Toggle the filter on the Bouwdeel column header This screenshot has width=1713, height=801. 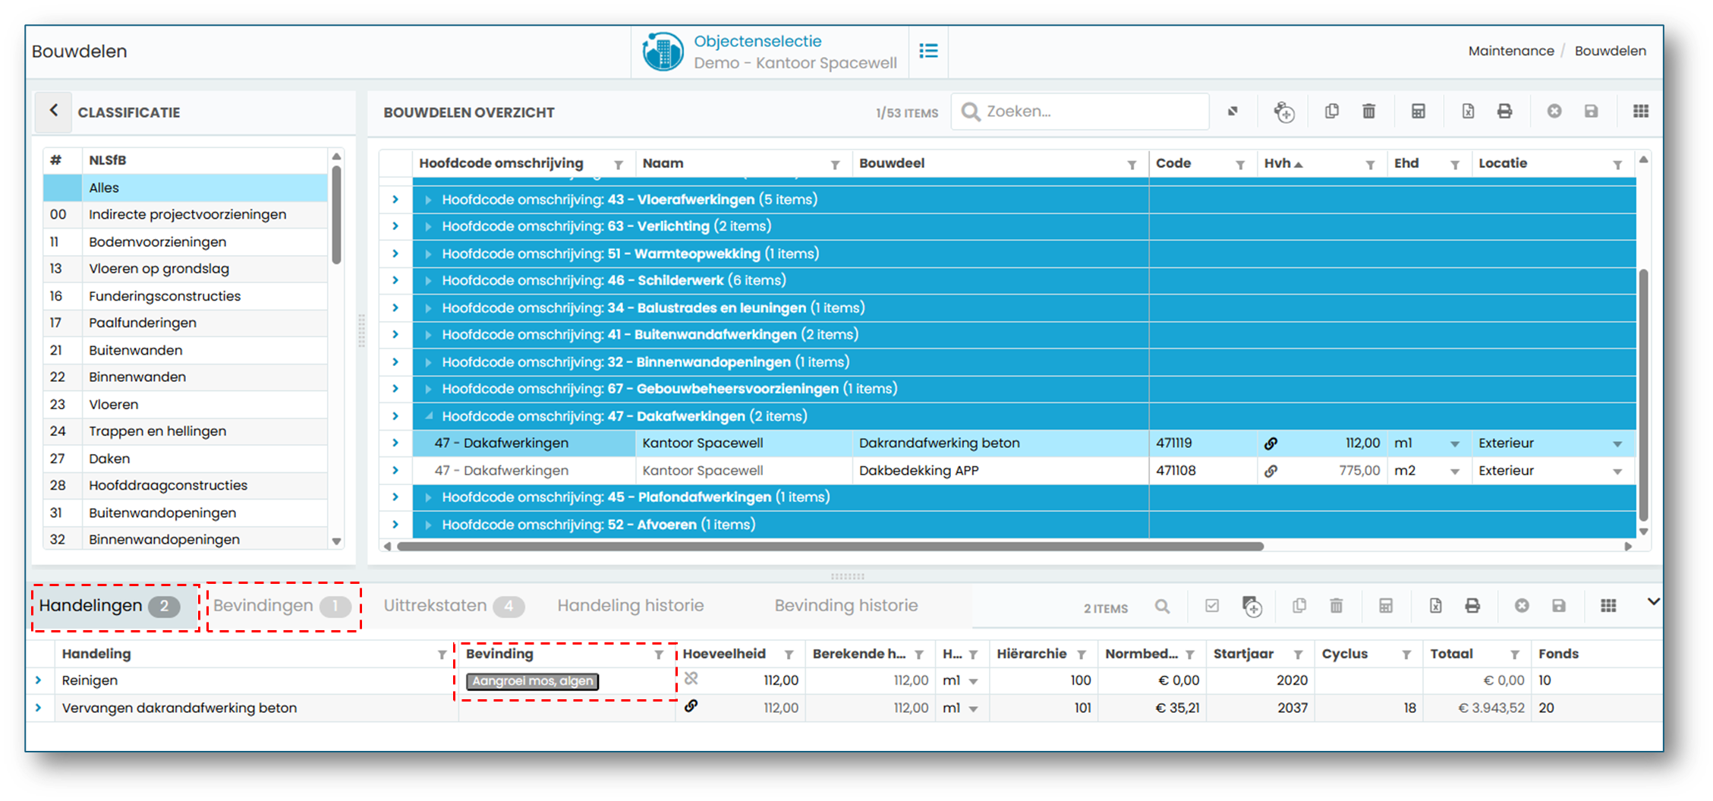tap(1132, 165)
